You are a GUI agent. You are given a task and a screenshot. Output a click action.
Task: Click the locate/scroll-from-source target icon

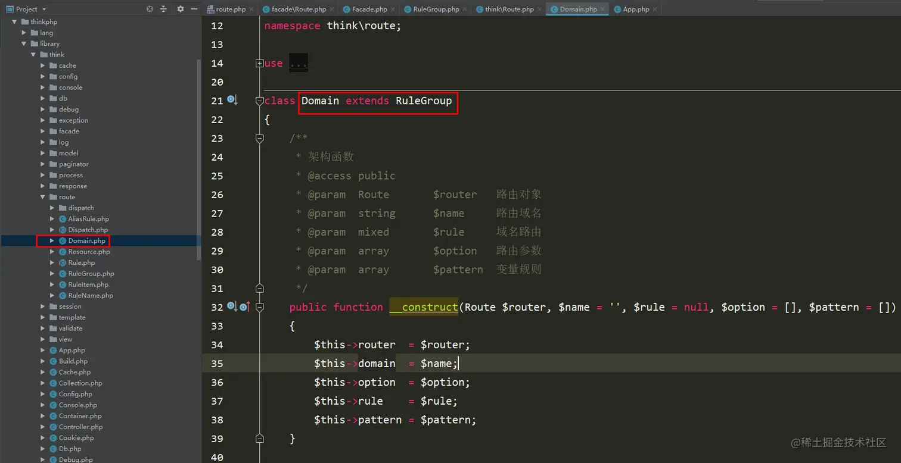pyautogui.click(x=150, y=9)
